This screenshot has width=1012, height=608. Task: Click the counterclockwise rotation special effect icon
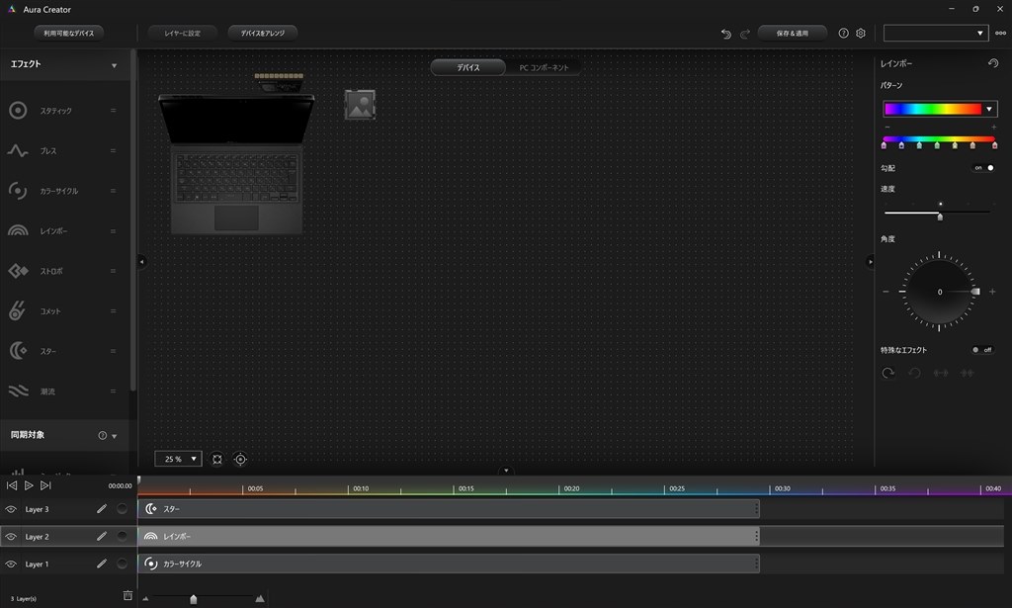point(914,373)
